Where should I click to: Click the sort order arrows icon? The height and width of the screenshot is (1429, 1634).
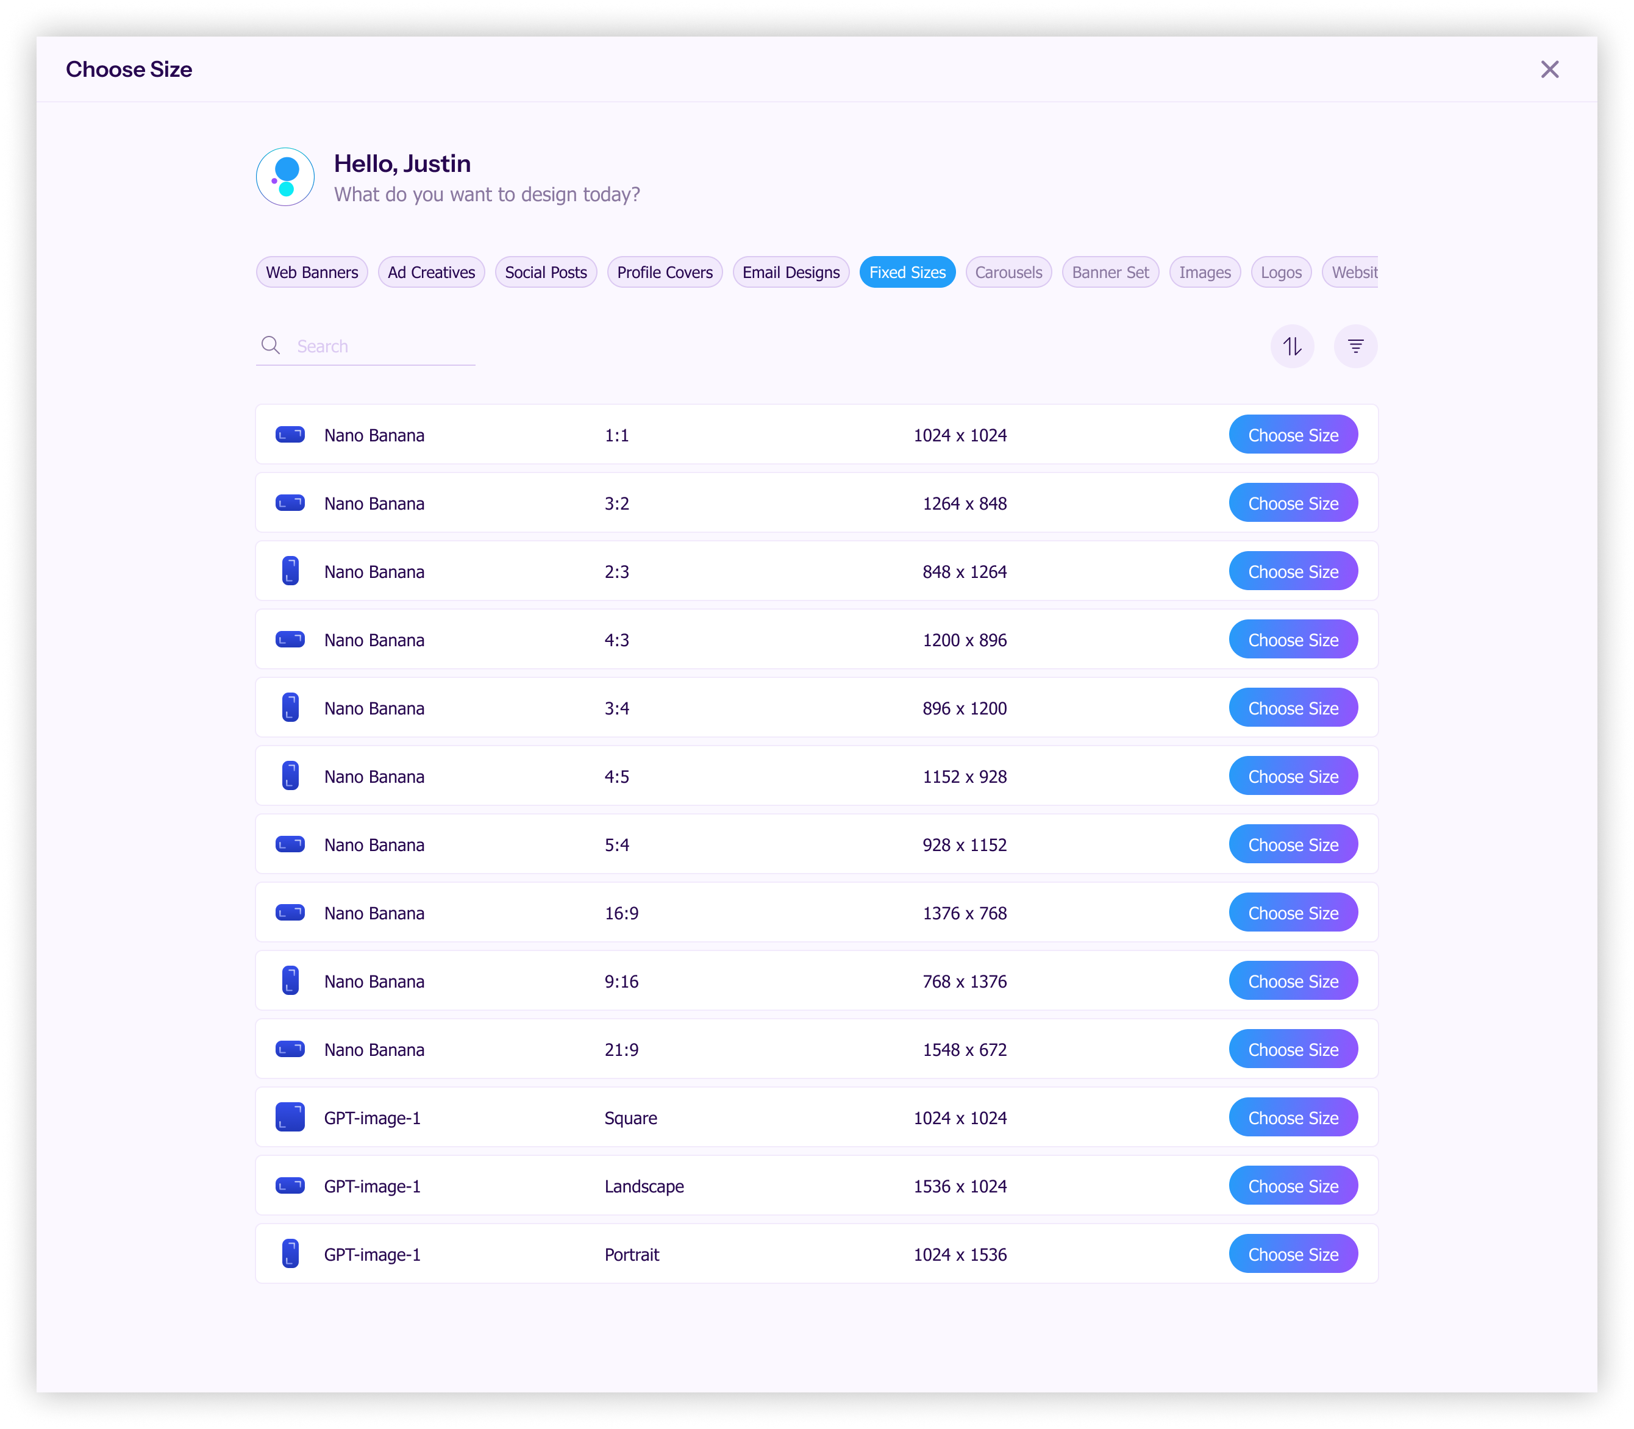tap(1292, 346)
